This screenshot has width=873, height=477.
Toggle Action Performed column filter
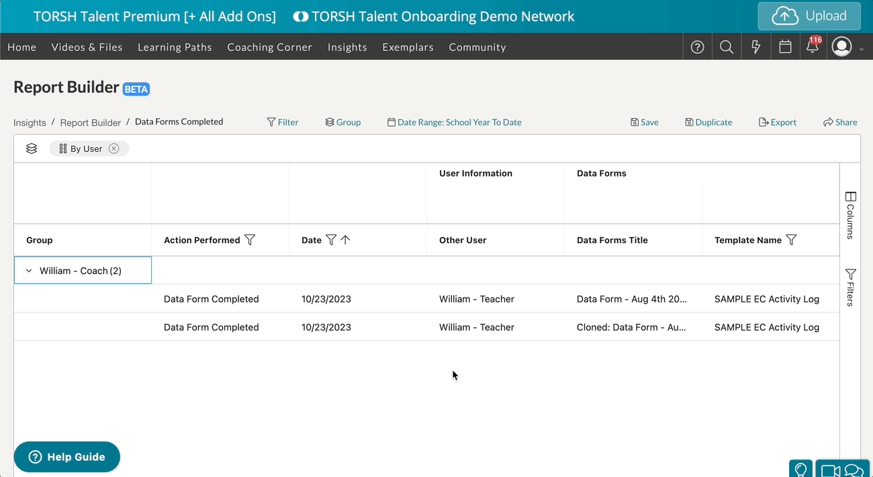[250, 240]
